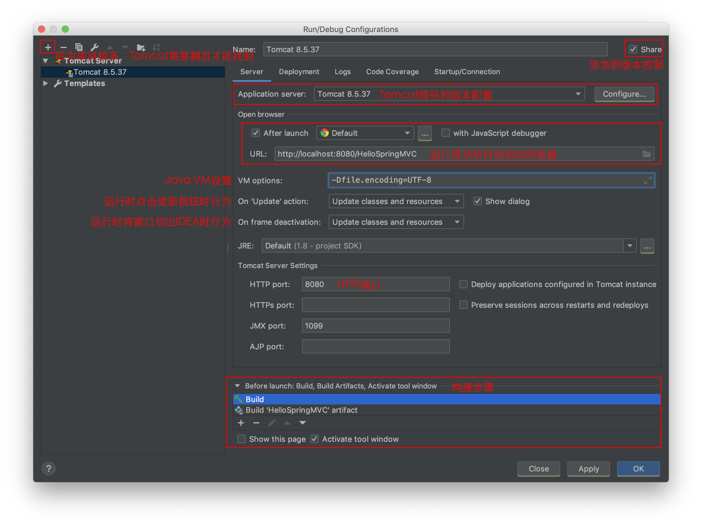
Task: Click the HTTPs port field
Action: tap(375, 305)
